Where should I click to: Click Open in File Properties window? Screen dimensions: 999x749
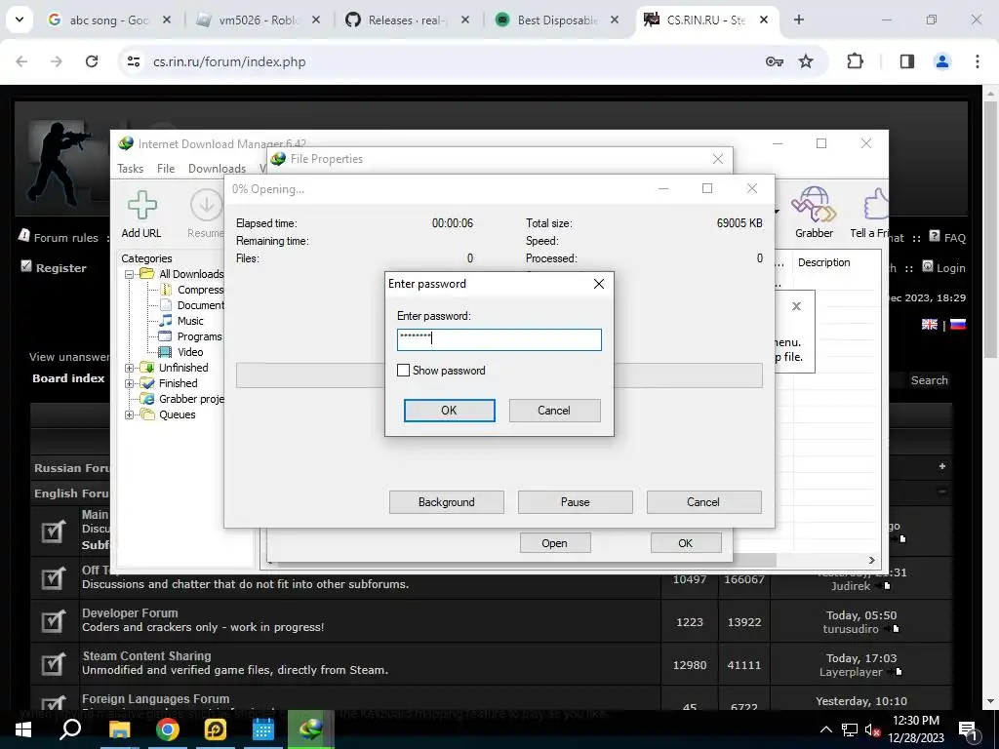click(x=555, y=543)
